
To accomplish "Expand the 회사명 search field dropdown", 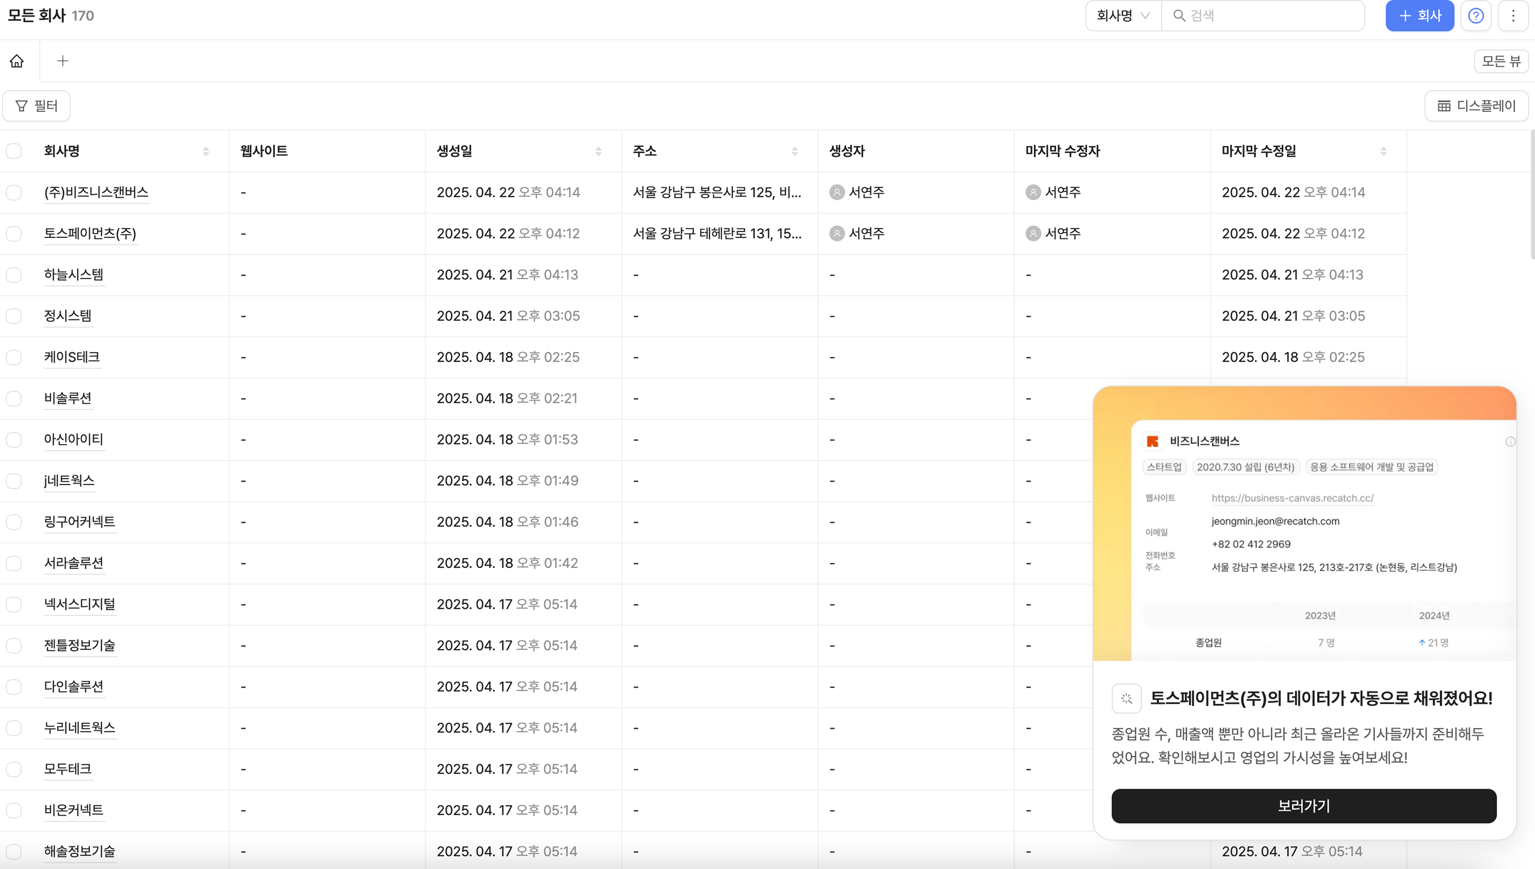I will (x=1123, y=15).
